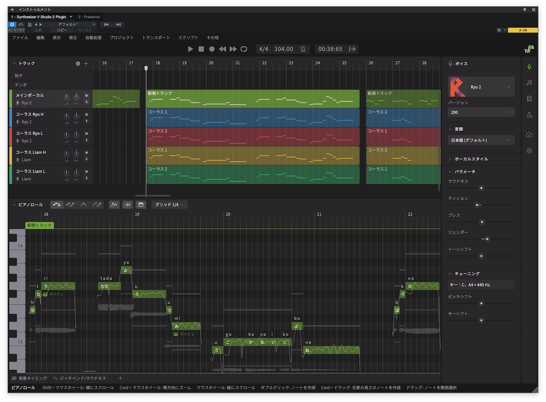The height and width of the screenshot is (402, 546).
Task: Adjust the ラウドネス slider handle
Action: [x=482, y=188]
